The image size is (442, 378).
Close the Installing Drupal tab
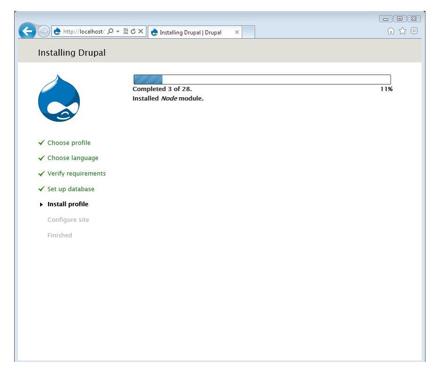pyautogui.click(x=237, y=33)
